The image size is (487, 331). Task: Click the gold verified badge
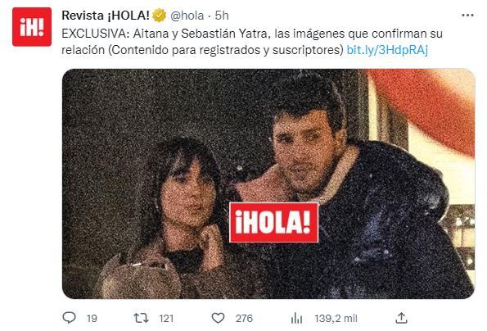160,16
